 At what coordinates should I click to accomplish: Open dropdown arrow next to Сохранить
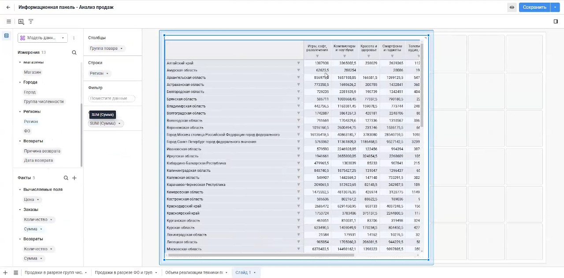pos(555,7)
